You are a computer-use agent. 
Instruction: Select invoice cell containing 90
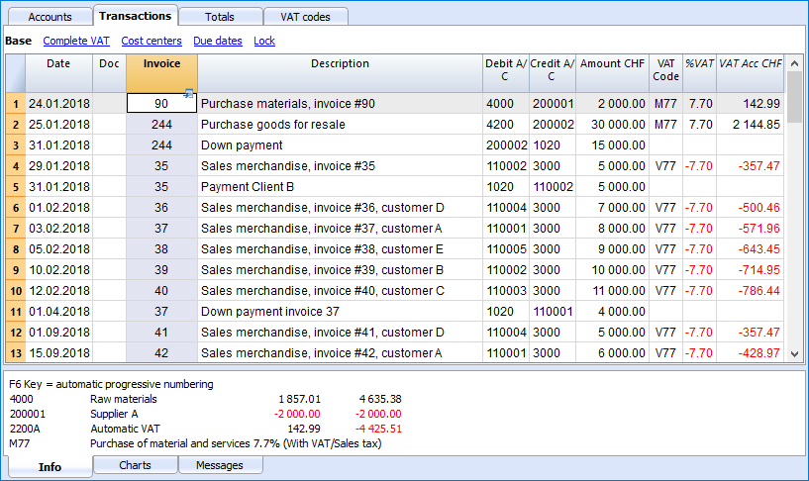point(161,104)
